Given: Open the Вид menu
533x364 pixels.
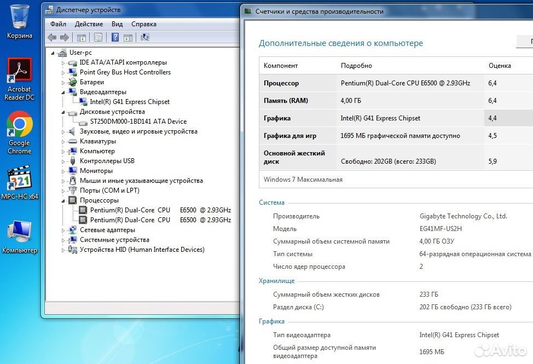Looking at the screenshot, I should point(117,24).
